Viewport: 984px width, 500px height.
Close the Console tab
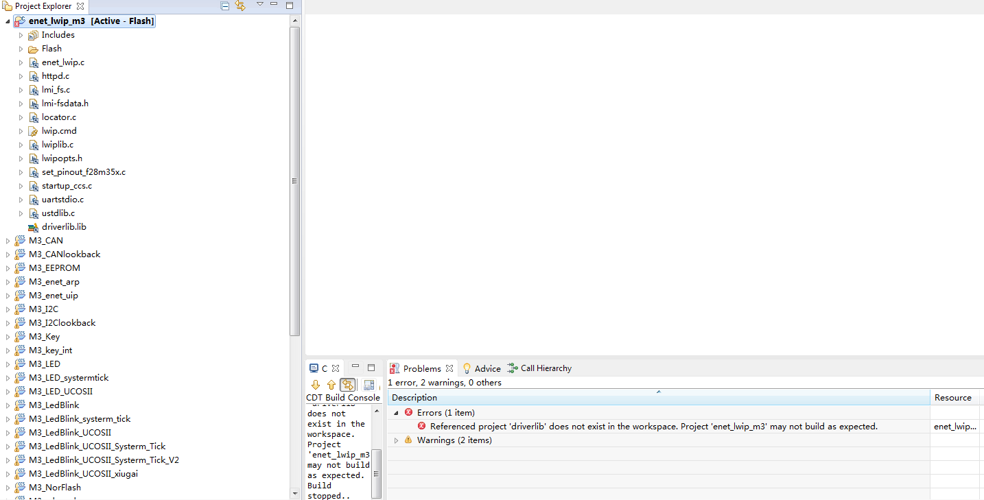click(x=336, y=368)
